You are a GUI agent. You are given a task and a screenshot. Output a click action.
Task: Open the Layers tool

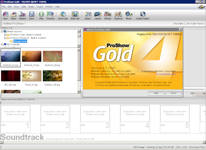pyautogui.click(x=97, y=15)
